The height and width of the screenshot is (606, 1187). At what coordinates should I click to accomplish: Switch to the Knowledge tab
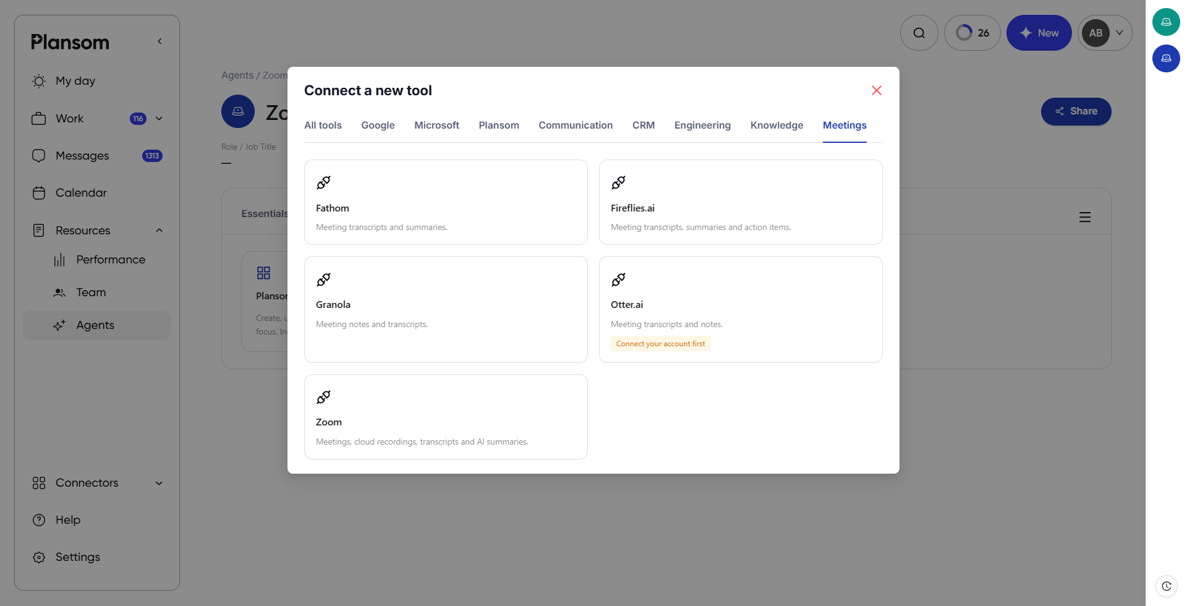tap(776, 125)
